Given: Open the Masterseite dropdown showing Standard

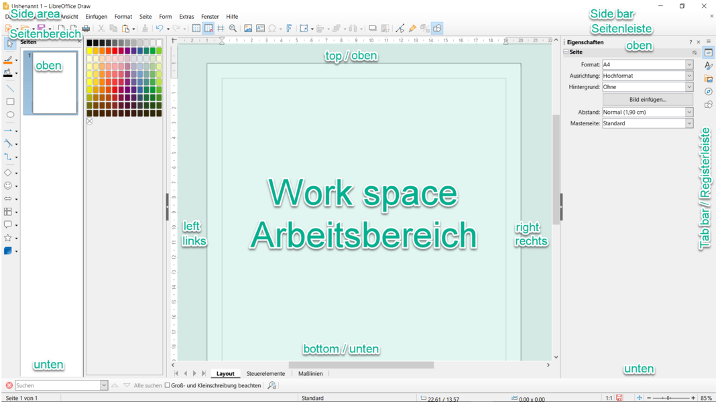Looking at the screenshot, I should (689, 124).
